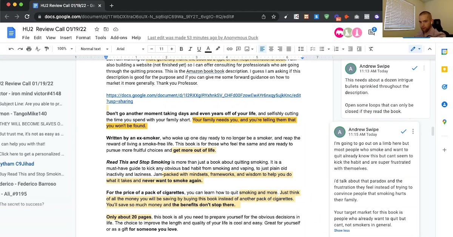
Task: Resolve Andrew Swipe's 11:15 AM comment
Action: [404, 131]
